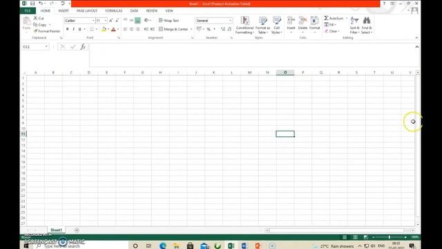Viewport: 442px width, 249px height.
Task: Expand the formula bar with the chevron
Action: [417, 47]
